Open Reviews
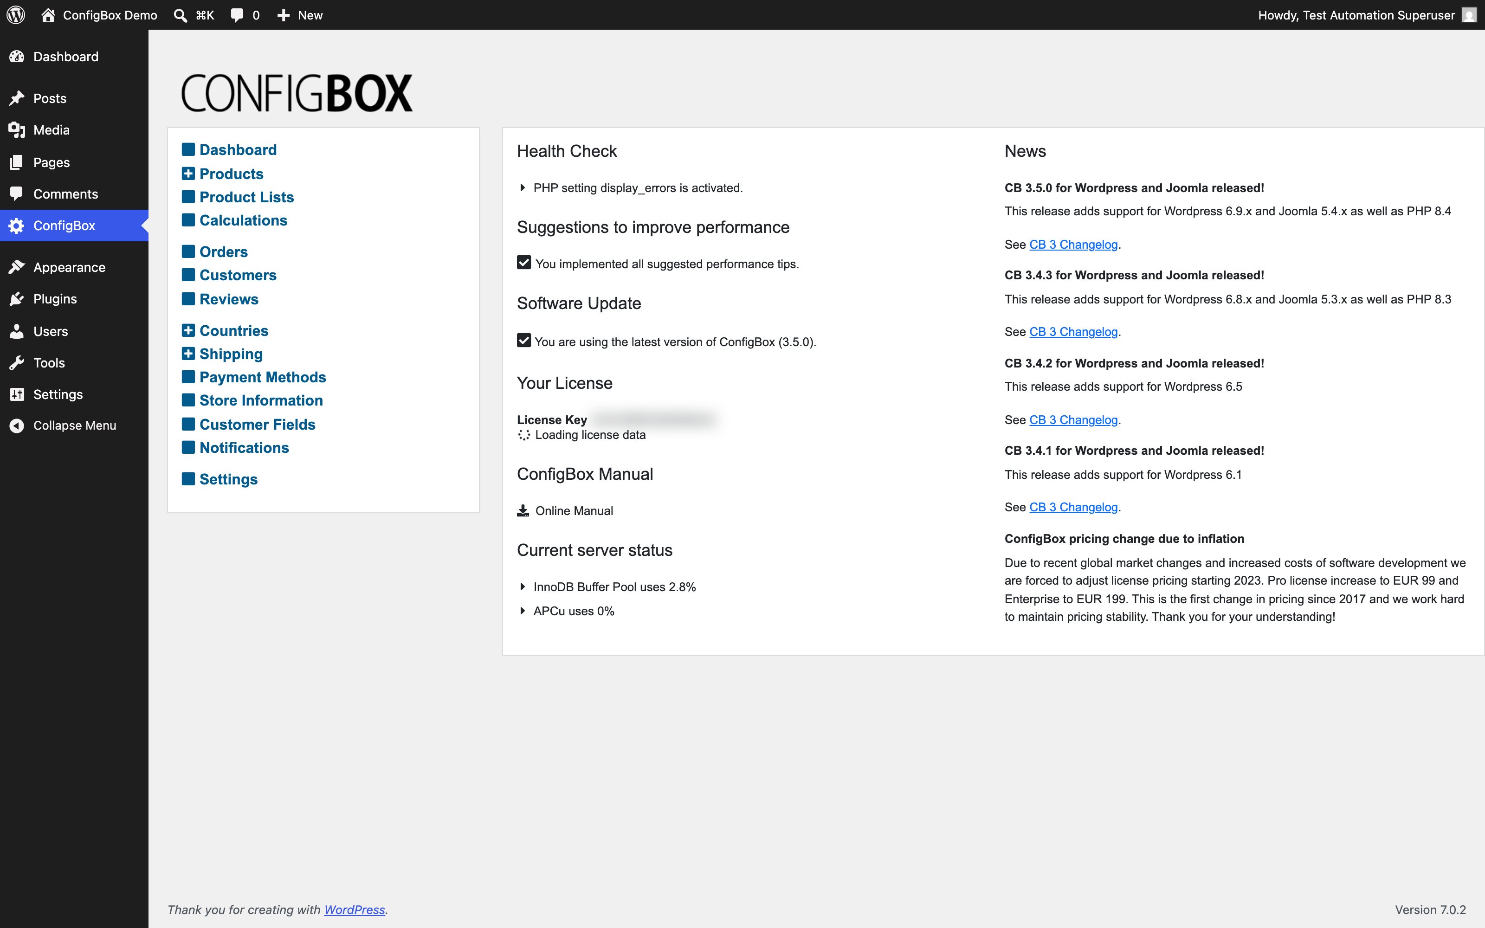1485x928 pixels. [229, 299]
